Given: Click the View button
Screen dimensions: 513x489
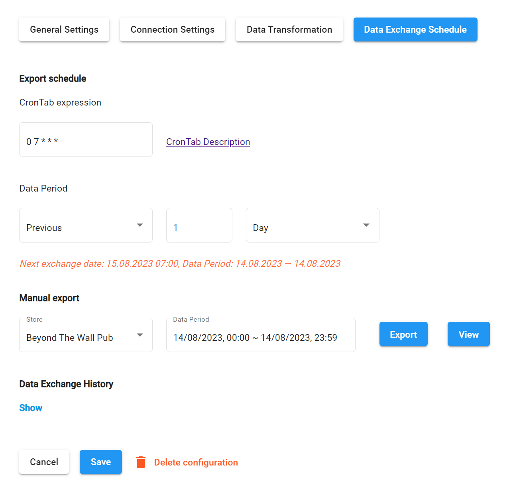Looking at the screenshot, I should click(468, 334).
